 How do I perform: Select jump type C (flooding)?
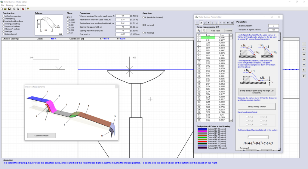tap(143, 33)
